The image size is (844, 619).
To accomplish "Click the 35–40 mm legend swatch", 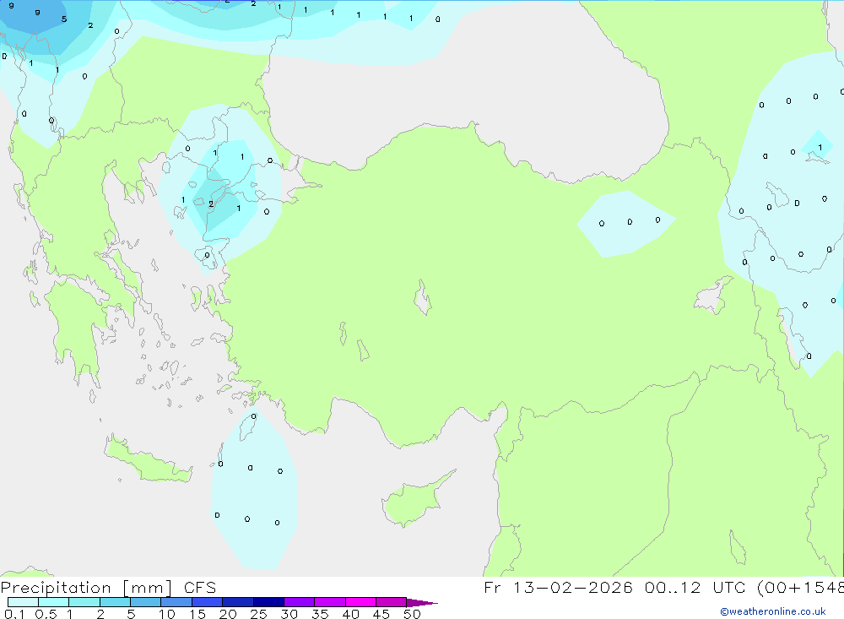I will point(330,602).
